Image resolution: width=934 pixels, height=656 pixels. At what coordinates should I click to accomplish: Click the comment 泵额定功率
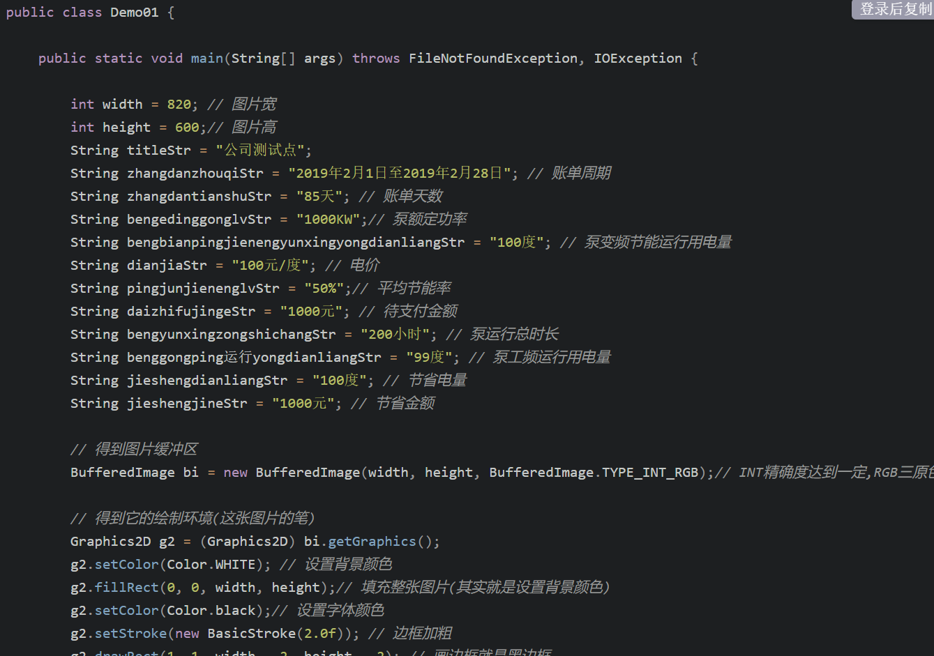pyautogui.click(x=430, y=220)
